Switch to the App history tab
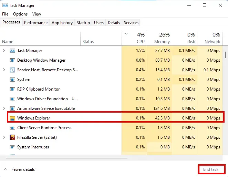The width and height of the screenshot is (228, 177). coord(62,23)
